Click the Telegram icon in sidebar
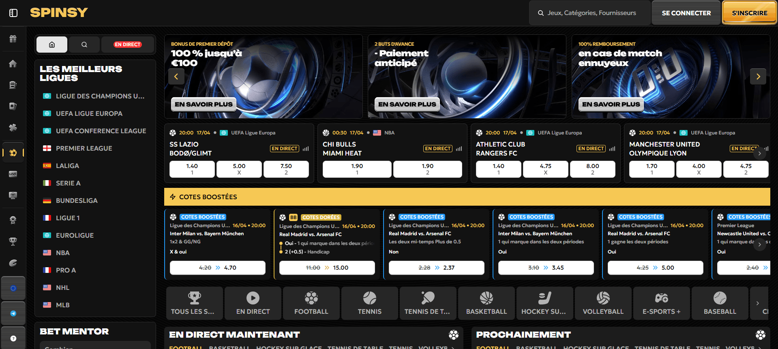Screen dimensions: 778x349 pyautogui.click(x=13, y=313)
